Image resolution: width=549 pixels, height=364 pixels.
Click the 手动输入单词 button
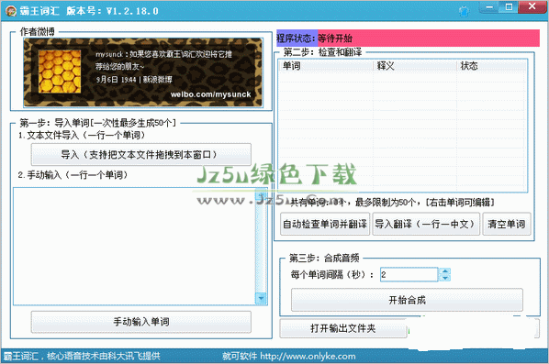coord(141,322)
